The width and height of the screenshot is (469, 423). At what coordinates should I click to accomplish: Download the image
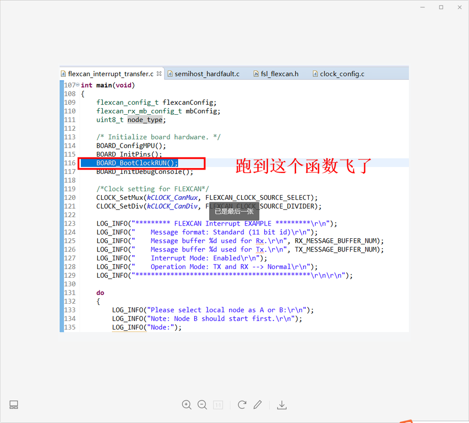[x=282, y=405]
